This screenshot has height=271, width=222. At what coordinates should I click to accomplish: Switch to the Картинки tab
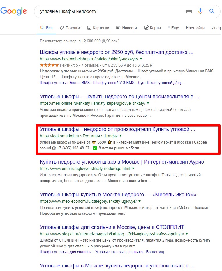click(98, 28)
